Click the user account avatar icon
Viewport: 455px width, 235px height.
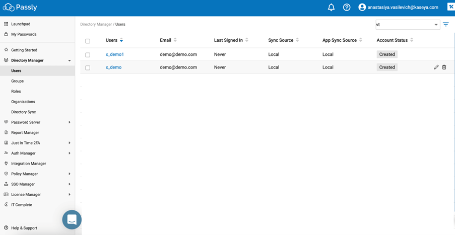(362, 8)
